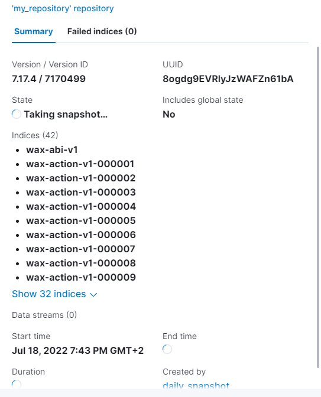This screenshot has width=321, height=397.
Task: Select the wax-action-v1-000001 index entry
Action: [x=80, y=164]
